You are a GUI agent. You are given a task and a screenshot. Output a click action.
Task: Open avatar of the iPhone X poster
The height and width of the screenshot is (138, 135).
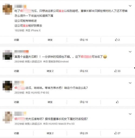[x=7, y=9]
